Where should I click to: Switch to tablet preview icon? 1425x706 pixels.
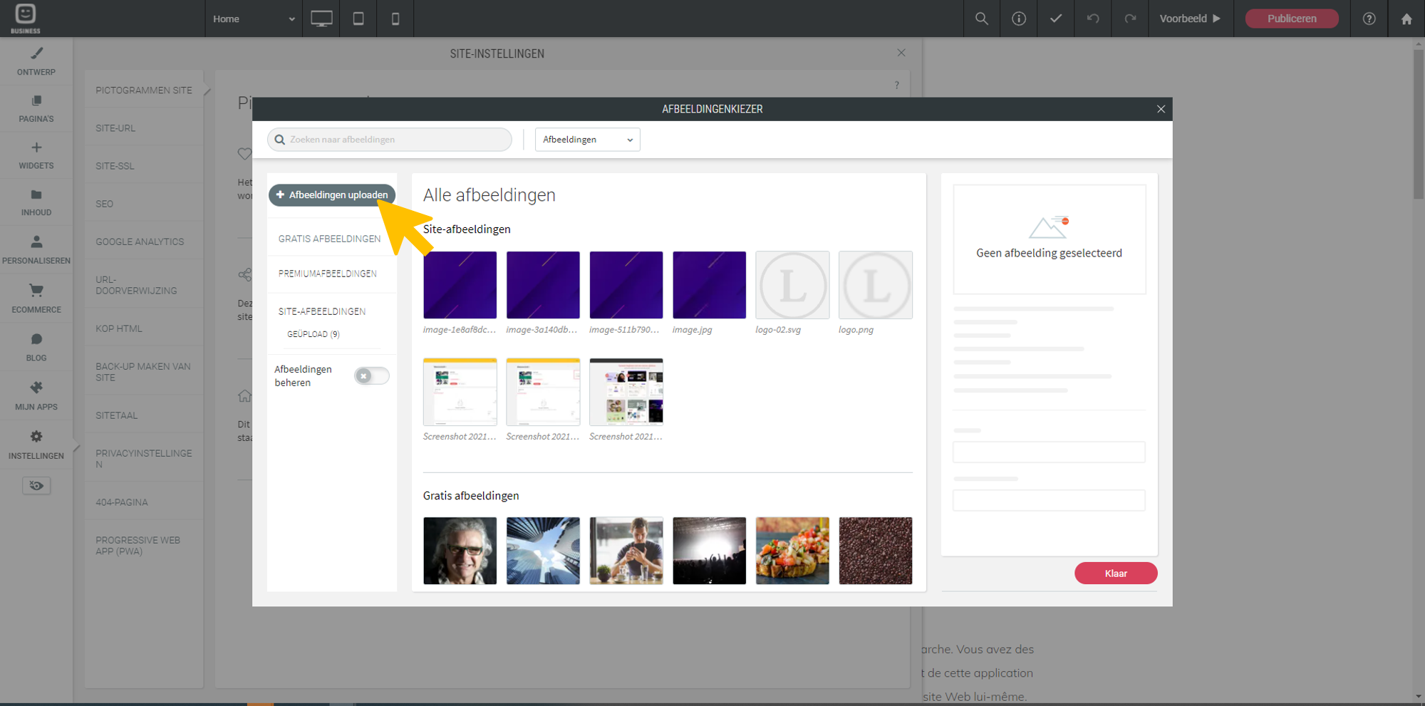[358, 19]
